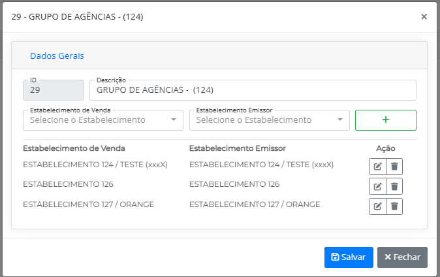
Task: Open the Estabelecimento Emissor dropdown
Action: tap(270, 120)
